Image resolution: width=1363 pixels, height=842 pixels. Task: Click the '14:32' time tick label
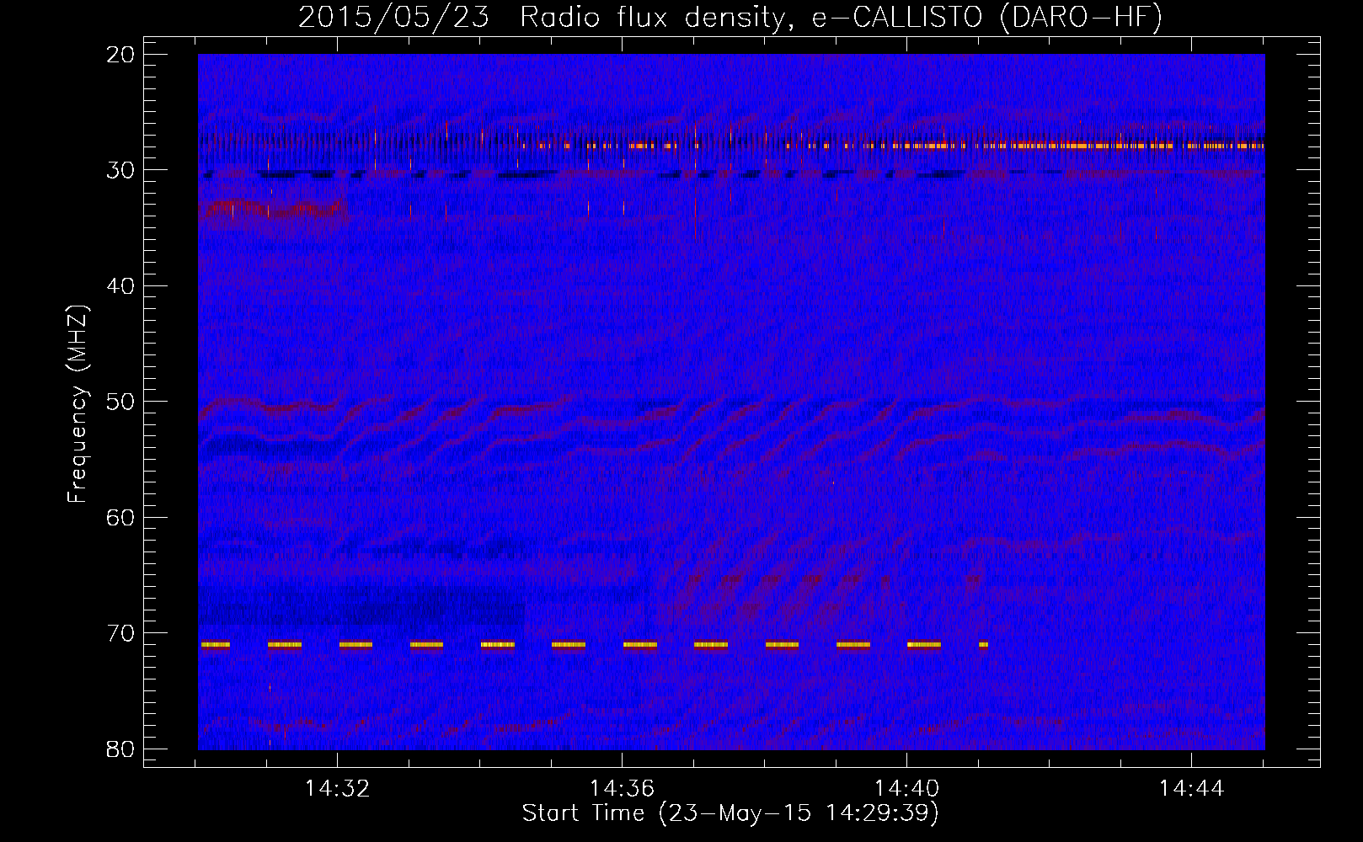click(337, 789)
